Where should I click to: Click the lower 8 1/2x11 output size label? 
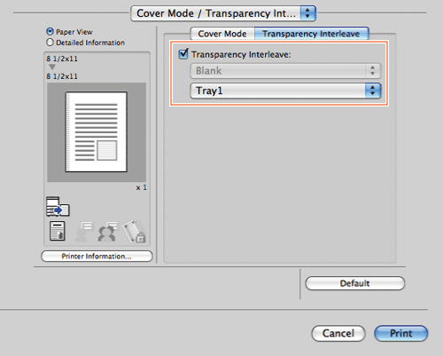62,76
